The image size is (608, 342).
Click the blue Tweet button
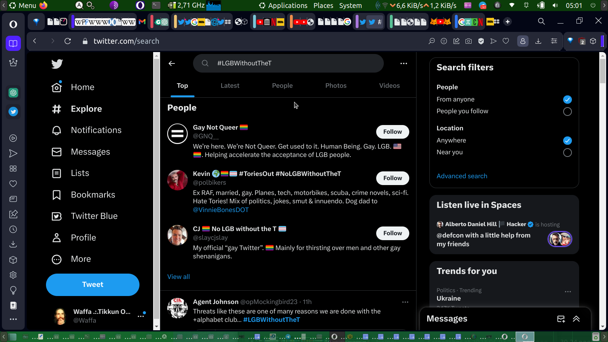pyautogui.click(x=93, y=285)
